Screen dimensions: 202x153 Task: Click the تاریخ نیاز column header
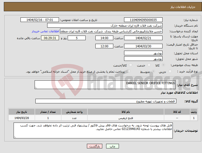click(x=22, y=112)
